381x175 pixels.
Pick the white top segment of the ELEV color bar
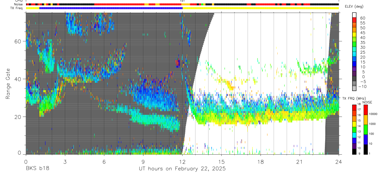[354, 15]
